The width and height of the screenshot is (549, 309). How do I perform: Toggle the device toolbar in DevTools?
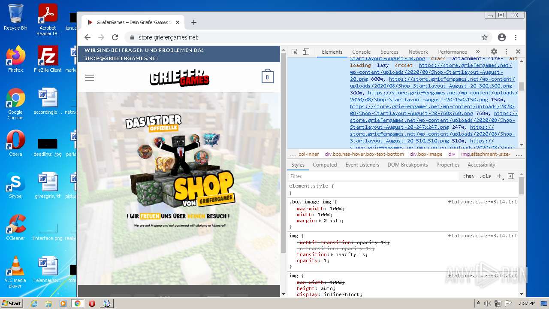306,51
